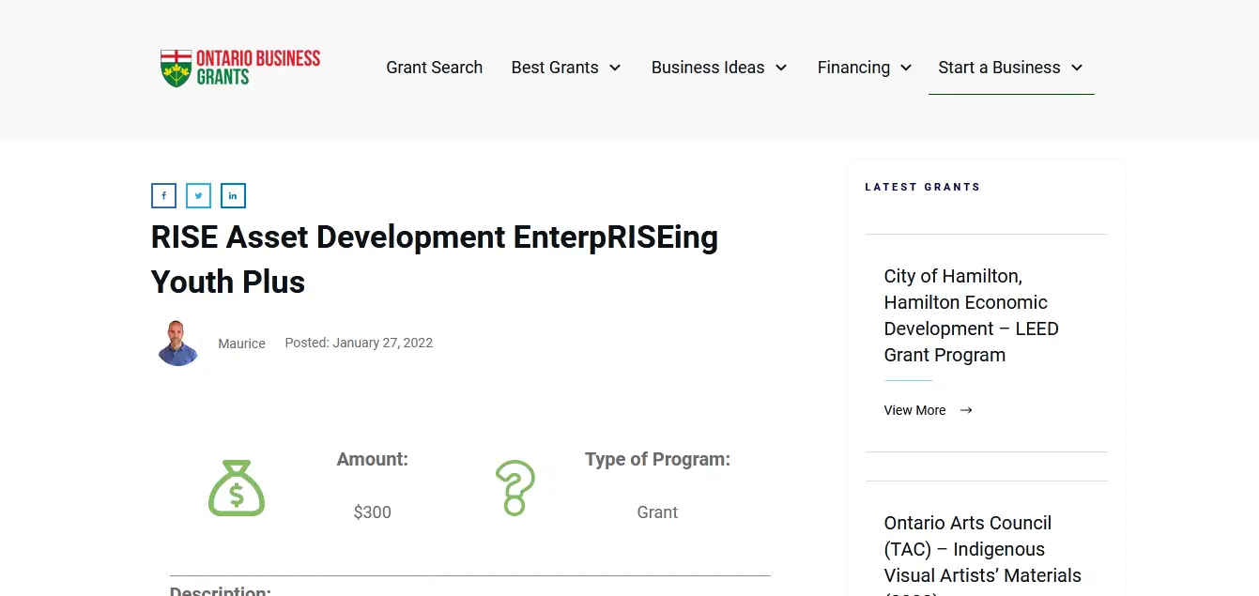Image resolution: width=1259 pixels, height=596 pixels.
Task: Click Maurice's author avatar photo
Action: coord(177,344)
